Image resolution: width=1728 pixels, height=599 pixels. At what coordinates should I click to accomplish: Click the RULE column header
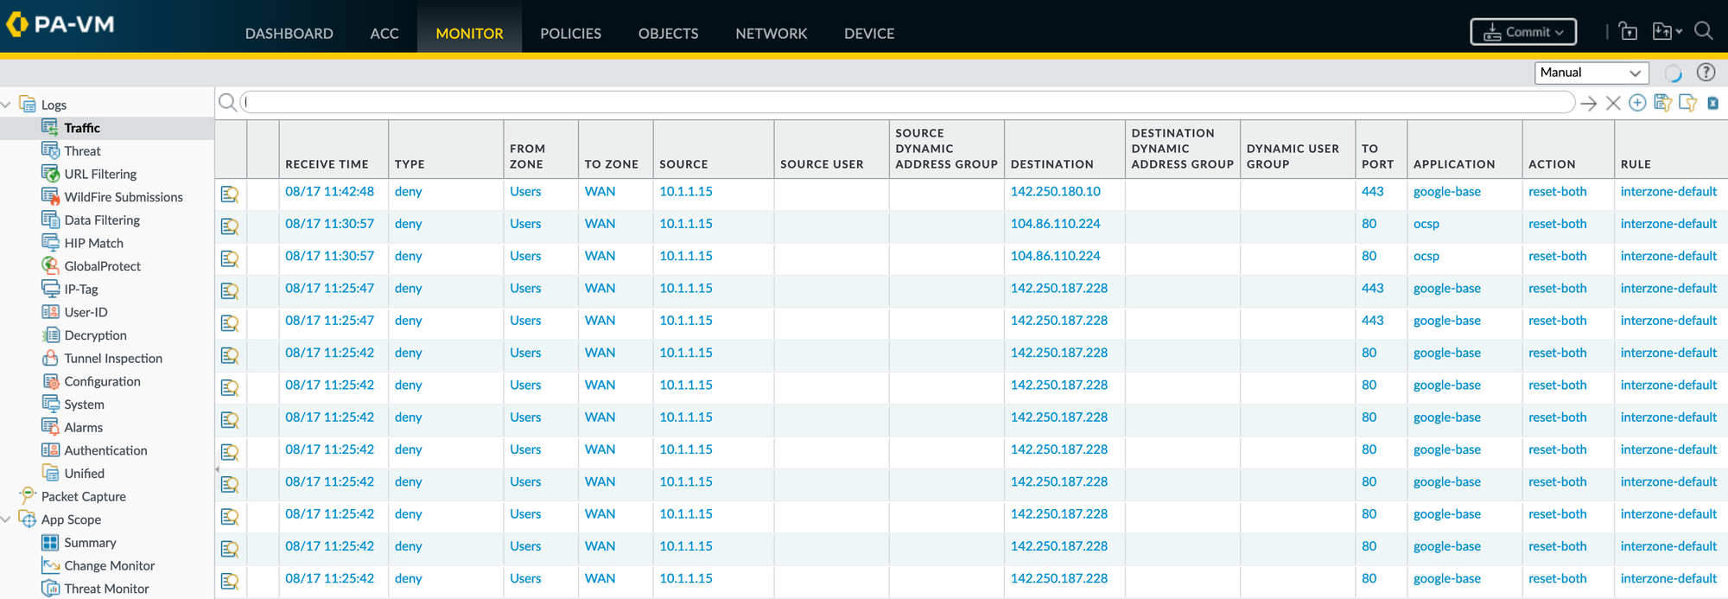coord(1635,164)
